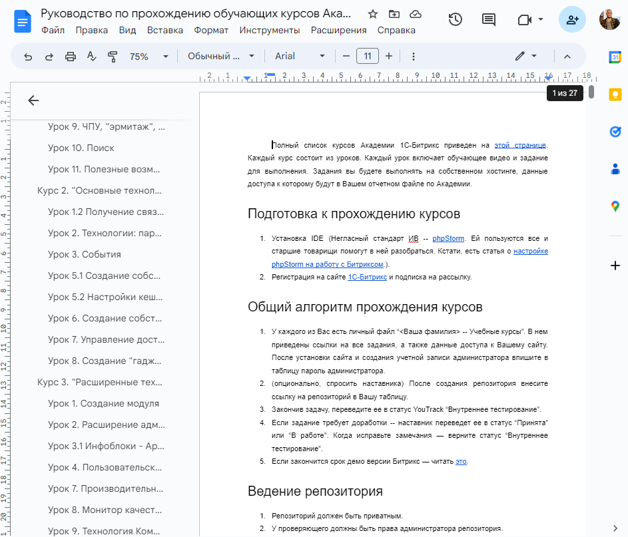Jump to outline 'Курс 3. "Расширенные тех...'
This screenshot has width=628, height=537.
pos(100,382)
